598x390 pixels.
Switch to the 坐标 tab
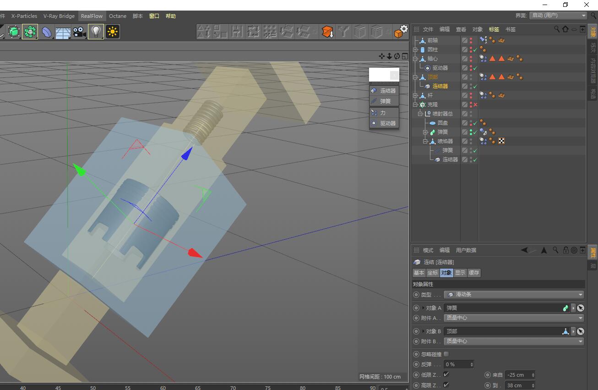(x=433, y=273)
